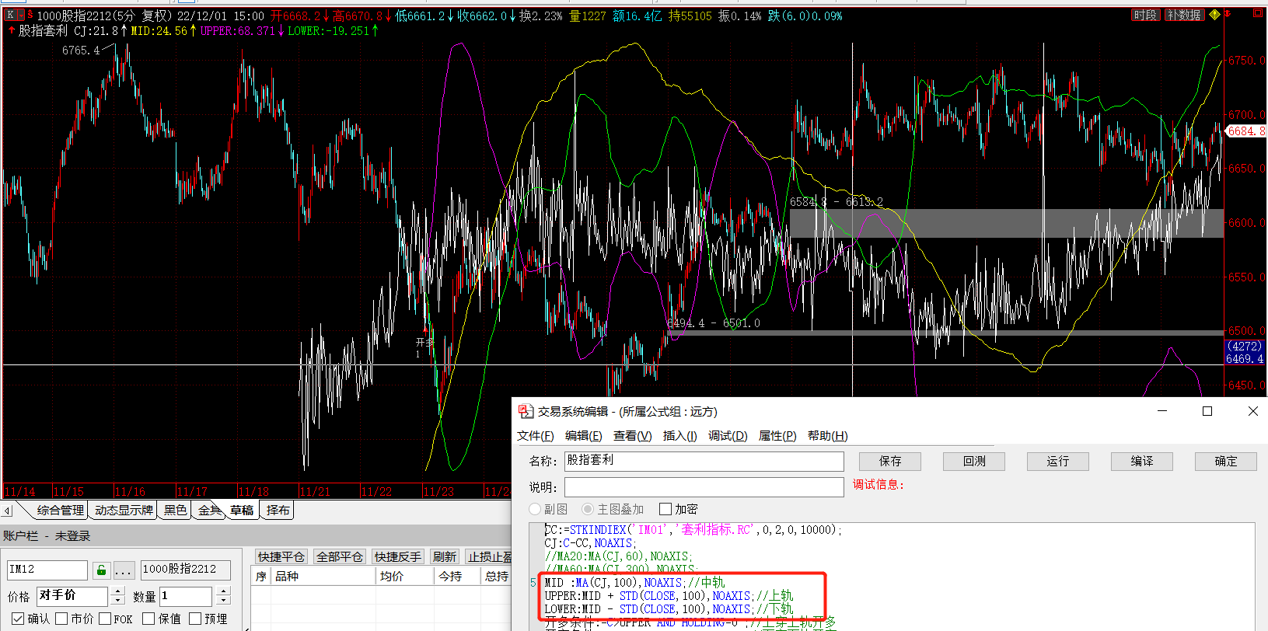Image resolution: width=1268 pixels, height=631 pixels.
Task: Click the IM12 contract code input field
Action: [47, 570]
